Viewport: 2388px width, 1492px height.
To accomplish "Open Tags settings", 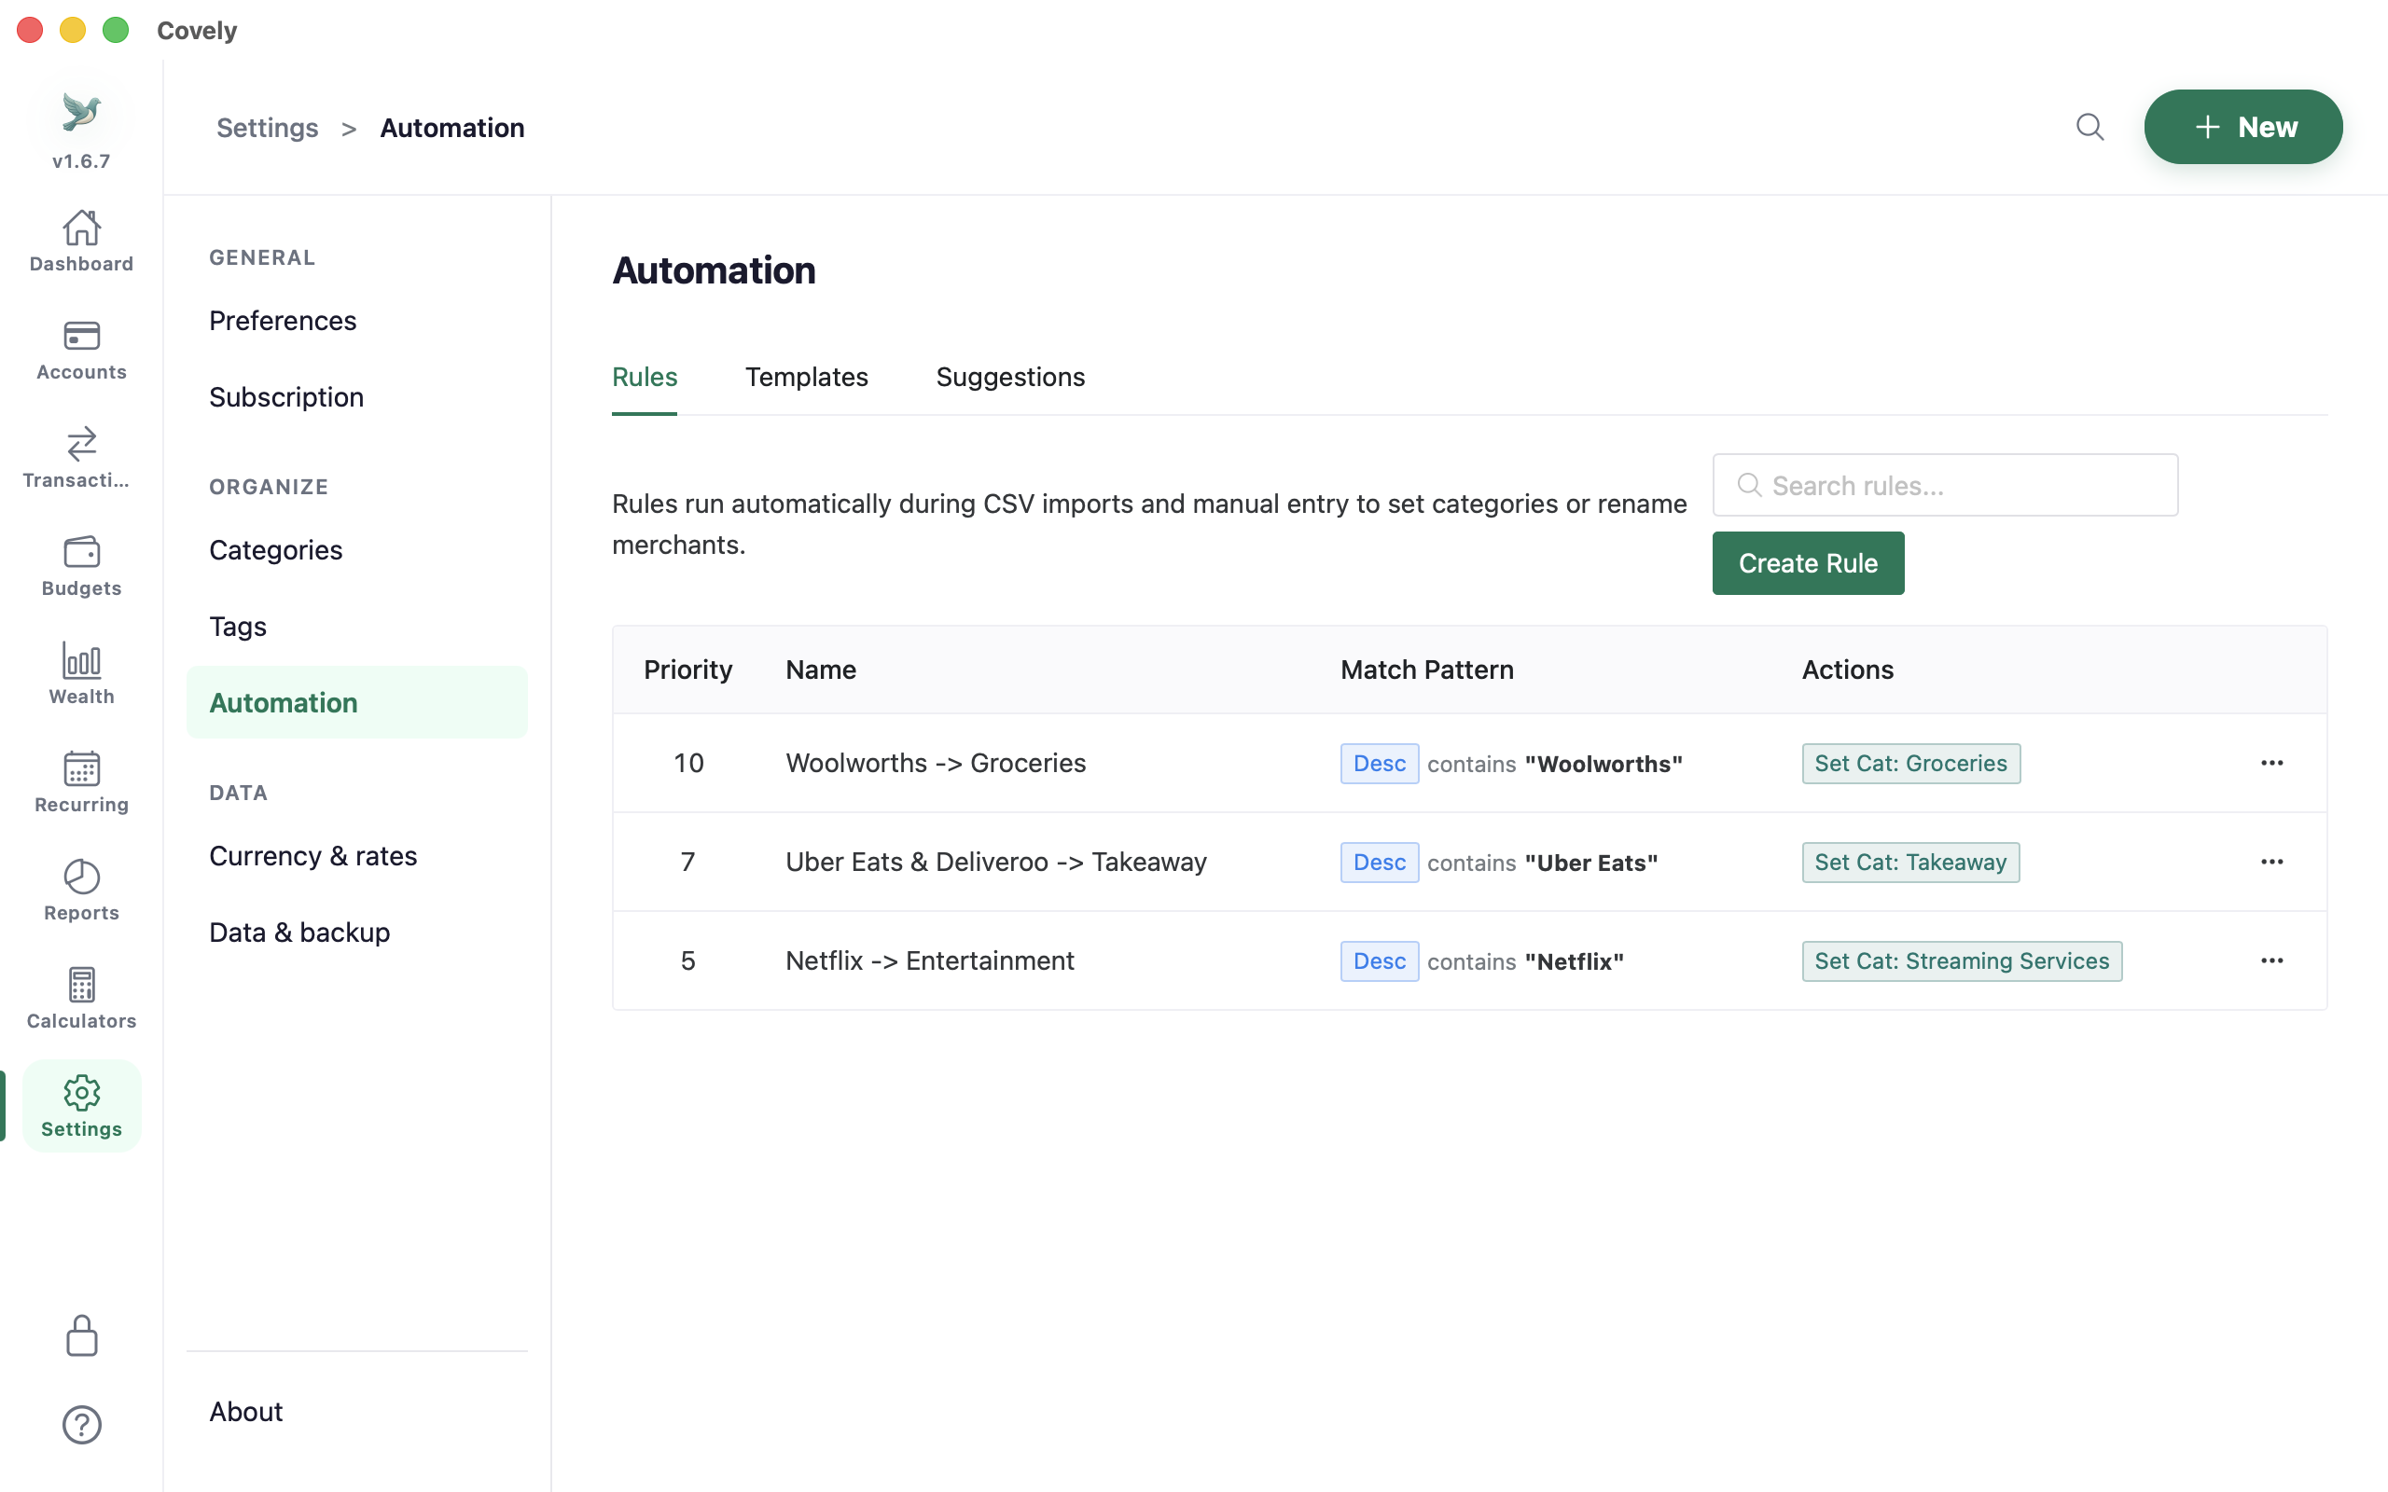I will click(357, 627).
